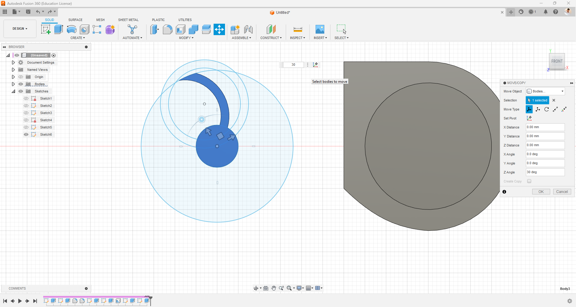Screen dimensions: 576x307
Task: Click the Measure icon under Inspect
Action: (x=298, y=29)
